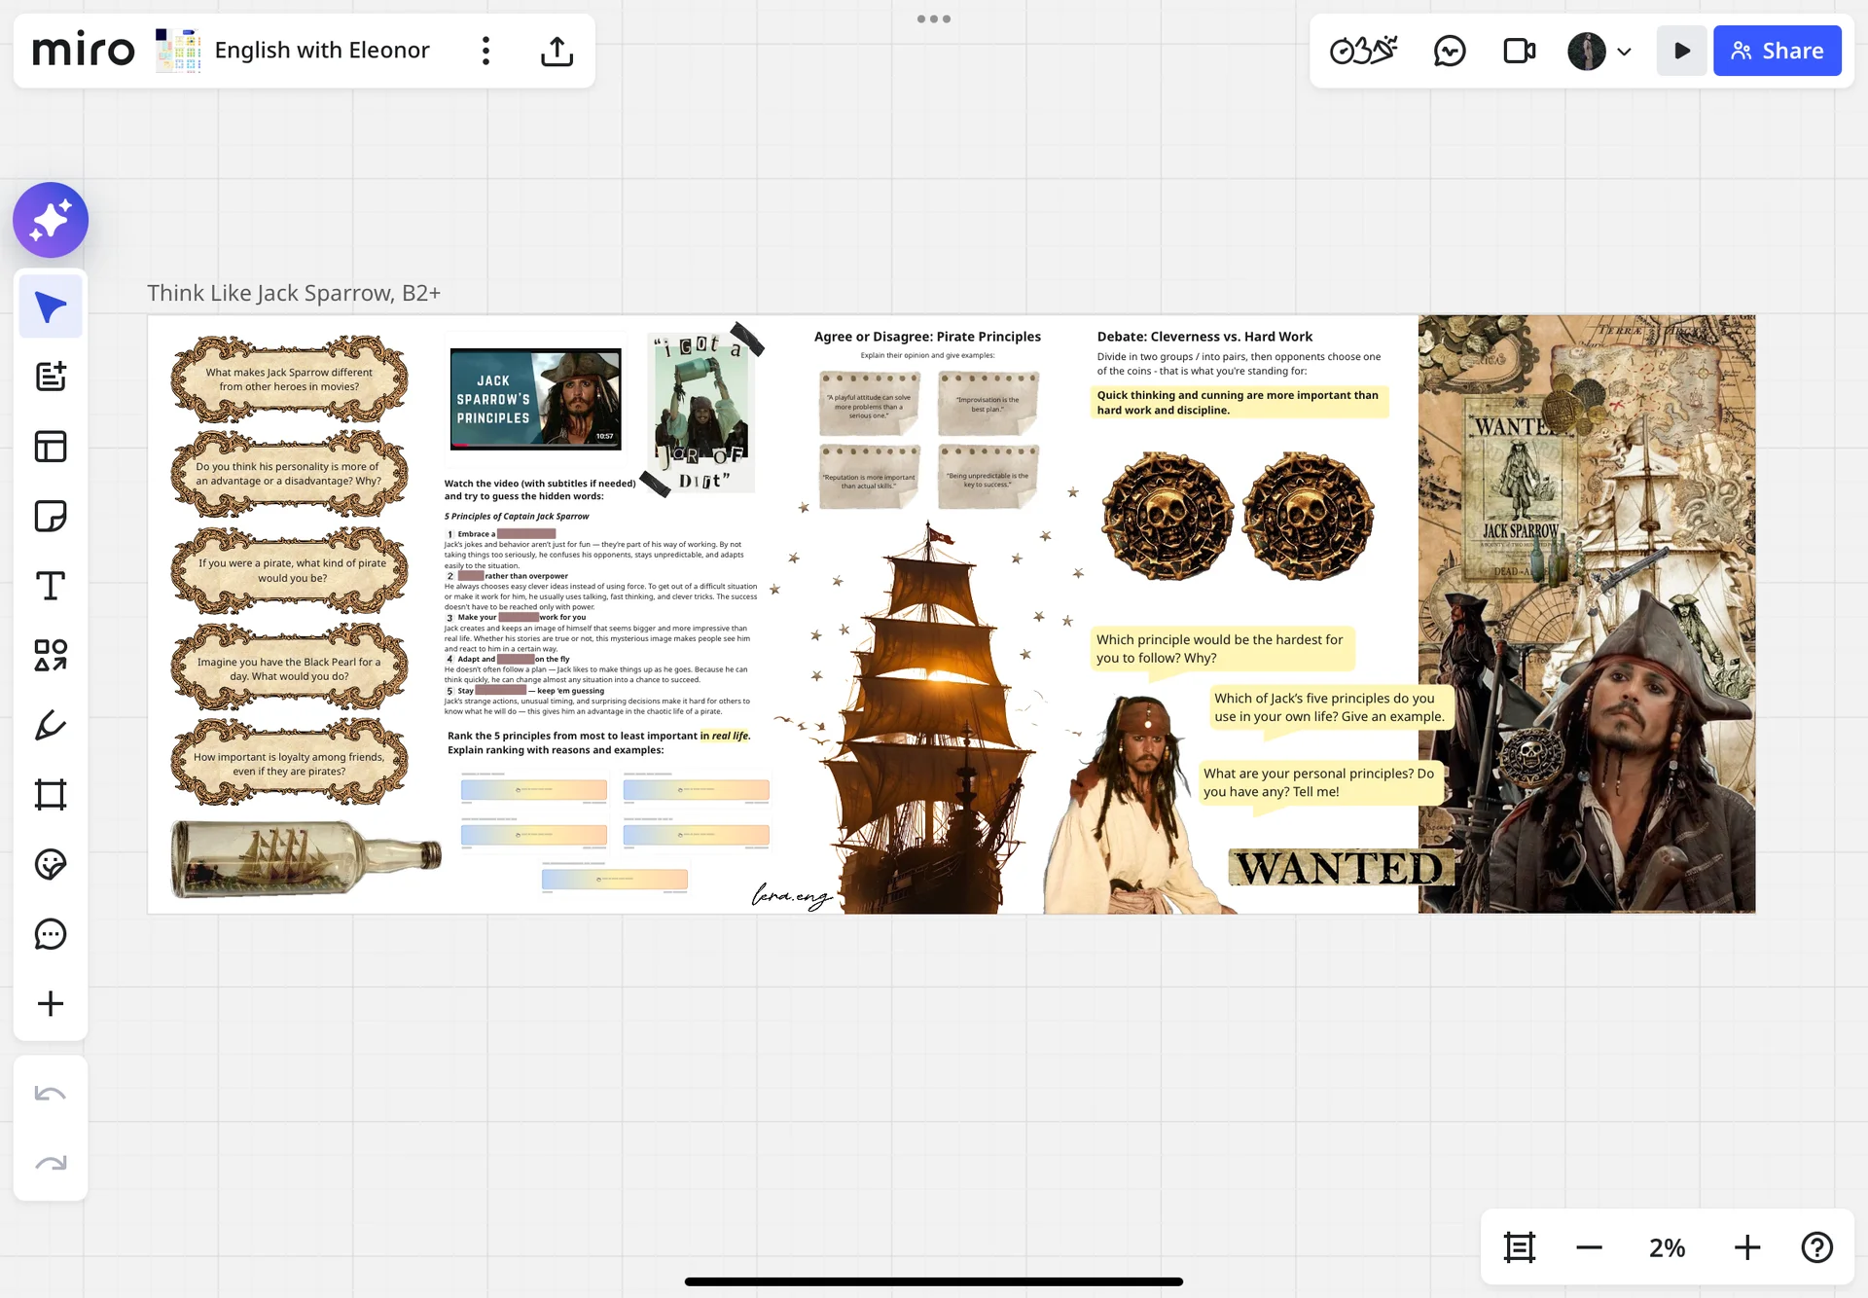1868x1298 pixels.
Task: Select the Black Pearl question card
Action: click(x=289, y=668)
